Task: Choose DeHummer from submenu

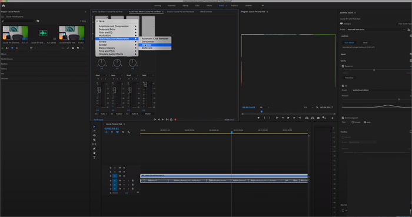Action: point(155,42)
